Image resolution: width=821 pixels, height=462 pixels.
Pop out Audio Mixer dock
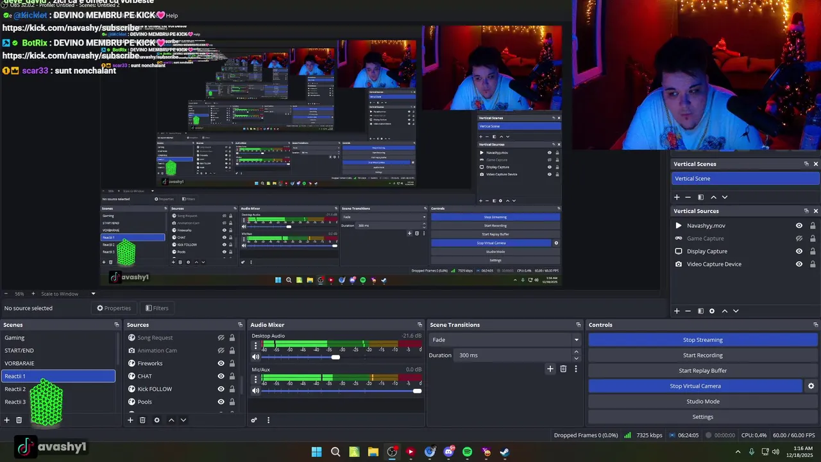pyautogui.click(x=419, y=325)
